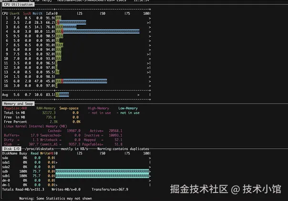Click the 14.1 wait value for CPU 3
288x201 pixels.
[39, 27]
